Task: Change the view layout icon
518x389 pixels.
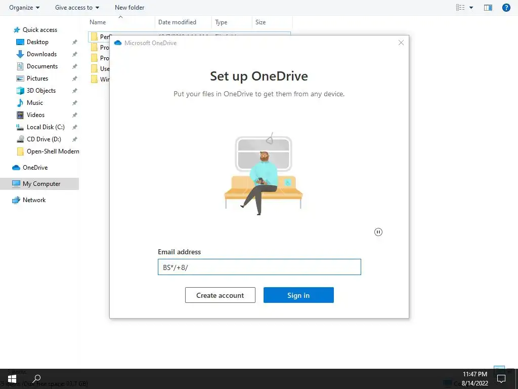Action: coord(460,7)
